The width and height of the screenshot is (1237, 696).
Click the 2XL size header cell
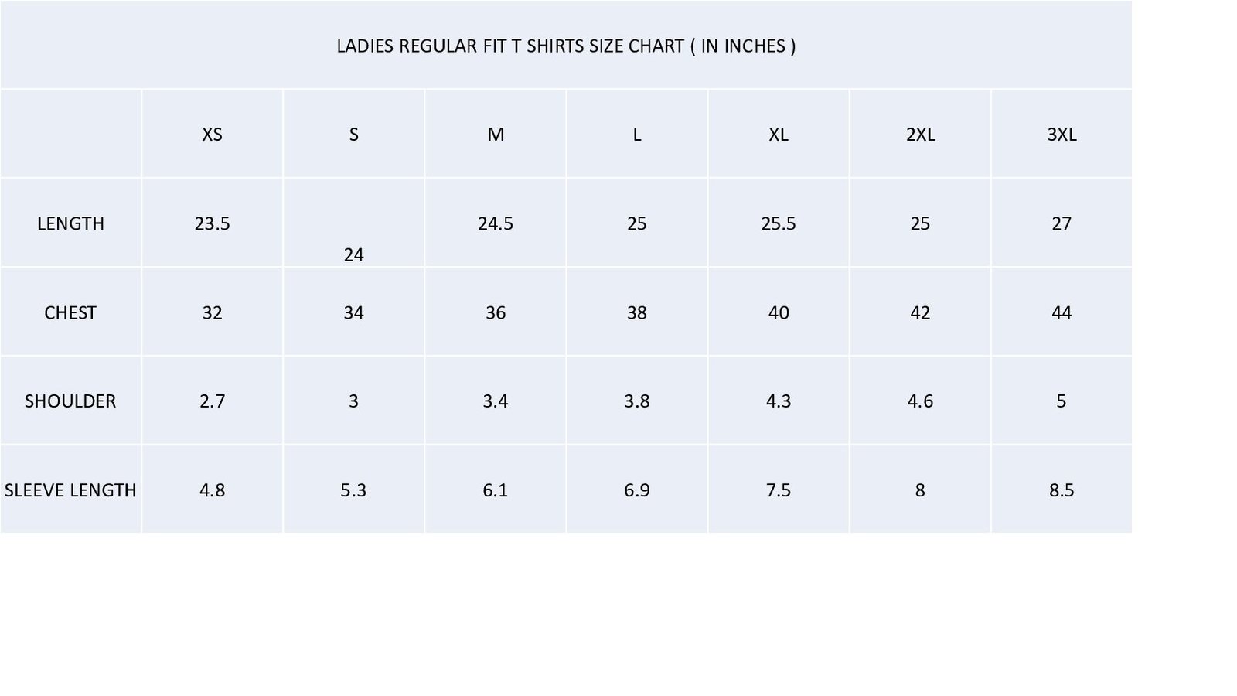pos(920,135)
